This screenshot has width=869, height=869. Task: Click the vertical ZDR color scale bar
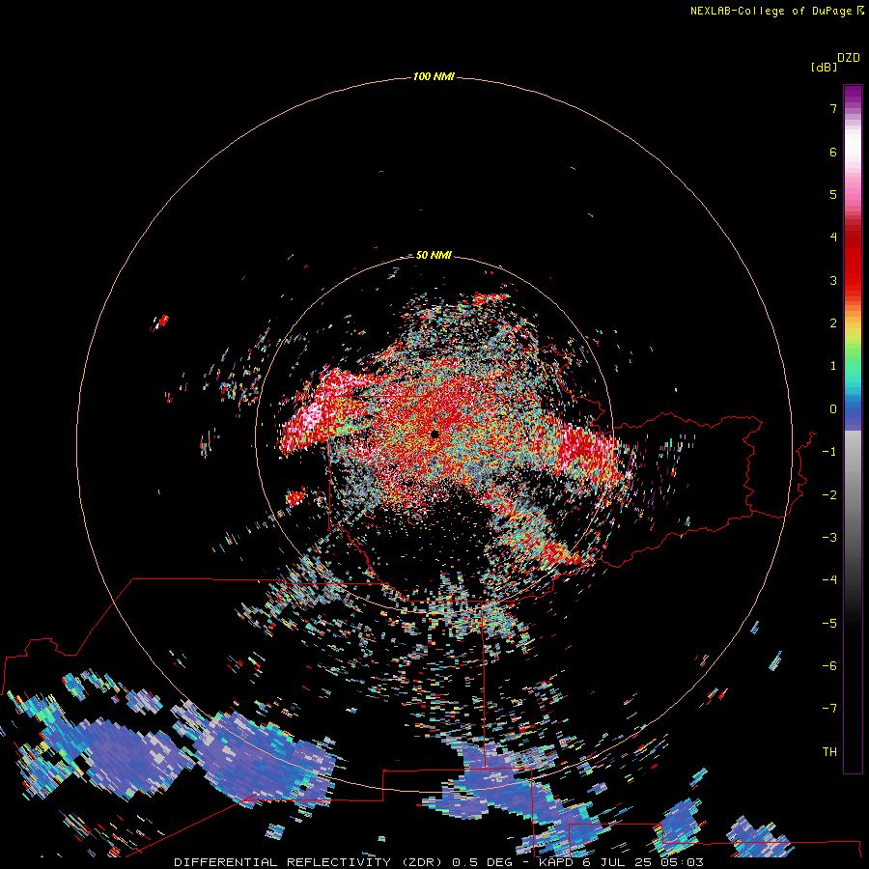853,429
